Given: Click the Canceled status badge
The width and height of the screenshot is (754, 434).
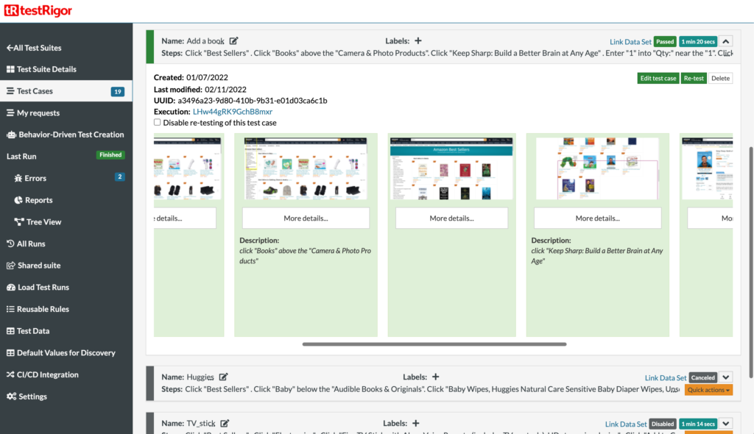Looking at the screenshot, I should pos(703,378).
